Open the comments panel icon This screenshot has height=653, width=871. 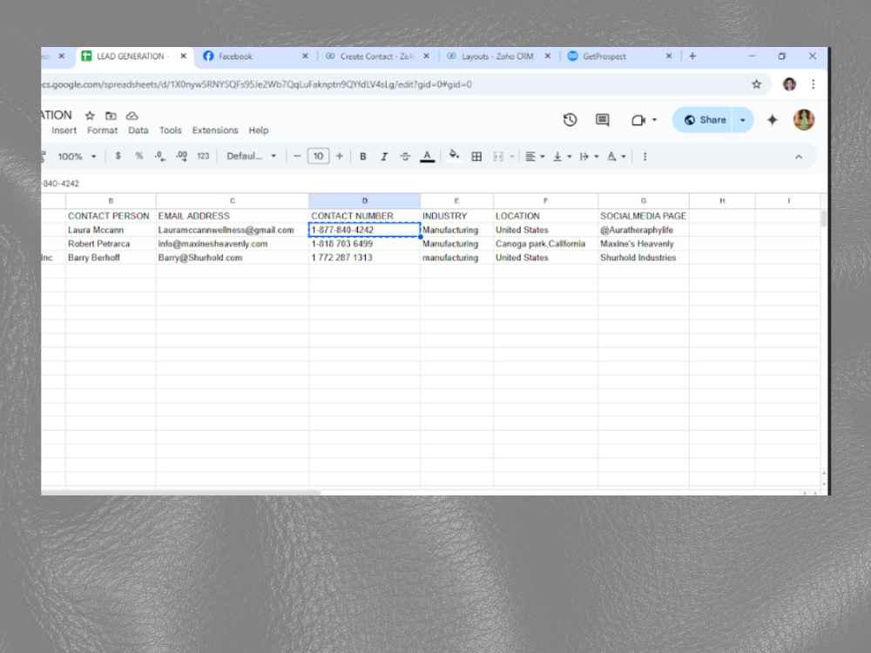[602, 120]
